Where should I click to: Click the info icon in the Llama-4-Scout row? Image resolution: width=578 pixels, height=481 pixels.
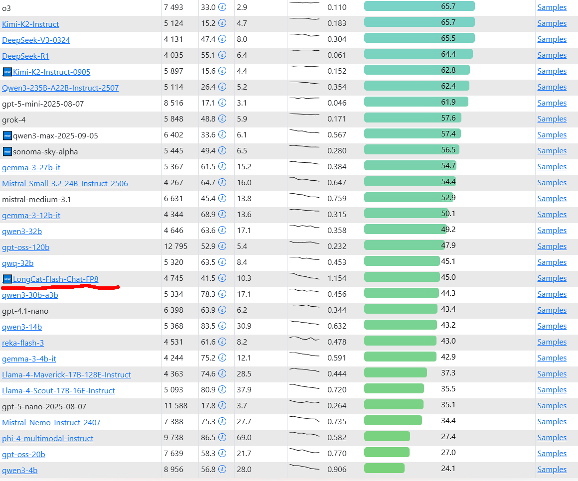pyautogui.click(x=222, y=390)
